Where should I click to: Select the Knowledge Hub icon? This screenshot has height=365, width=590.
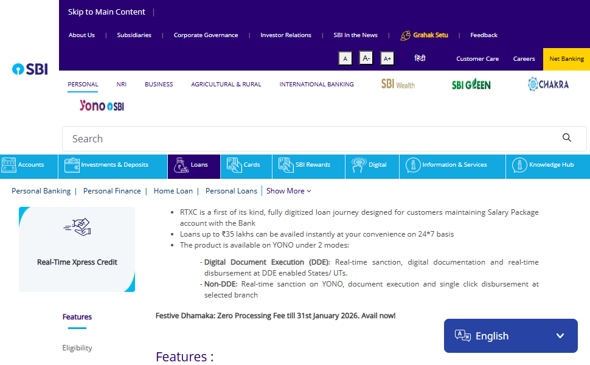click(x=520, y=164)
